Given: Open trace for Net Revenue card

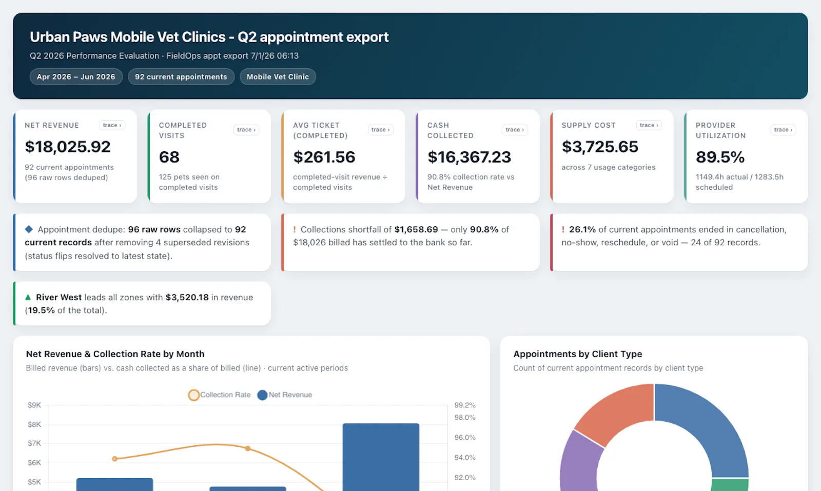Looking at the screenshot, I should pyautogui.click(x=112, y=125).
